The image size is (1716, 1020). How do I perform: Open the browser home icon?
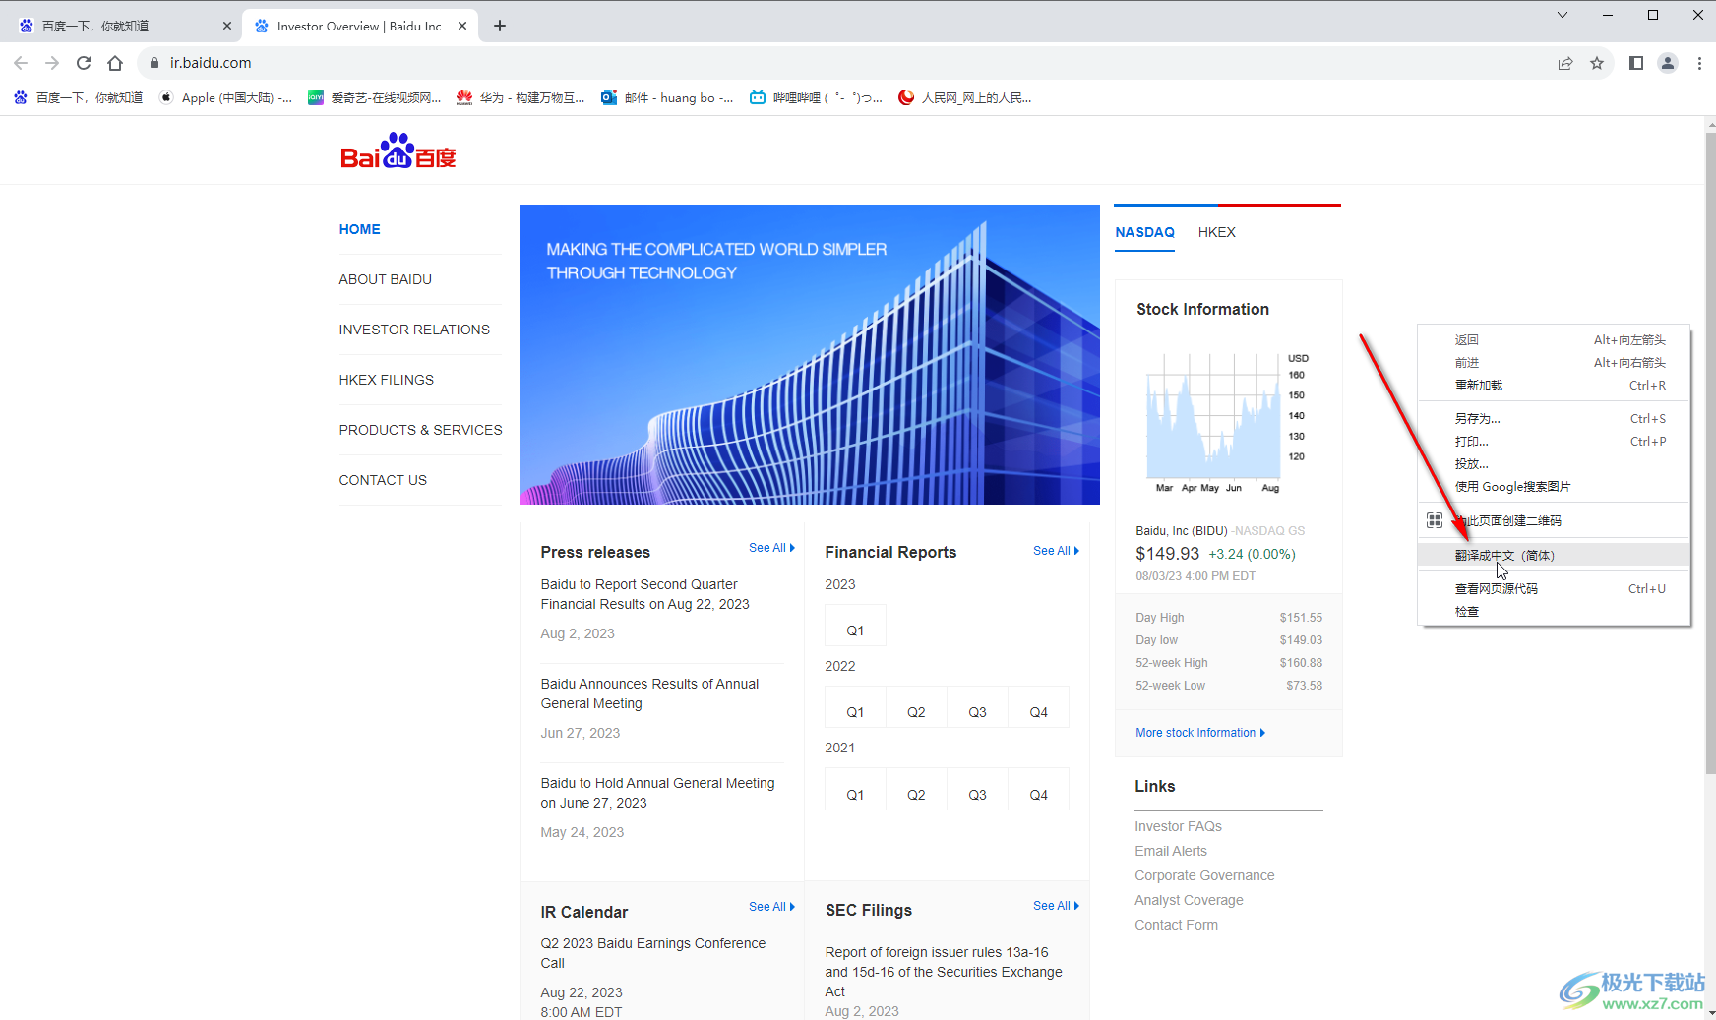click(x=115, y=63)
